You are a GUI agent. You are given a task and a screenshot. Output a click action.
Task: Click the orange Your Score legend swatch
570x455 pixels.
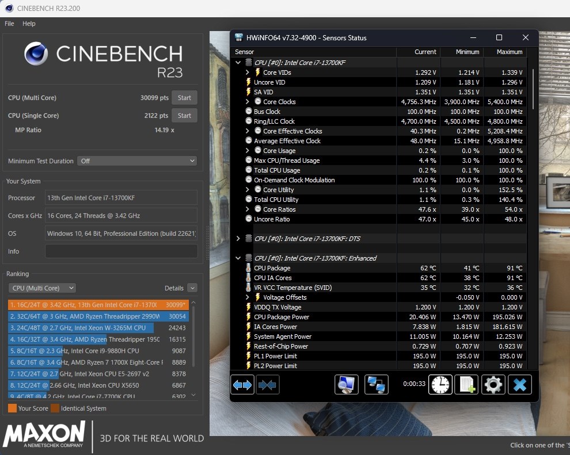click(x=12, y=408)
